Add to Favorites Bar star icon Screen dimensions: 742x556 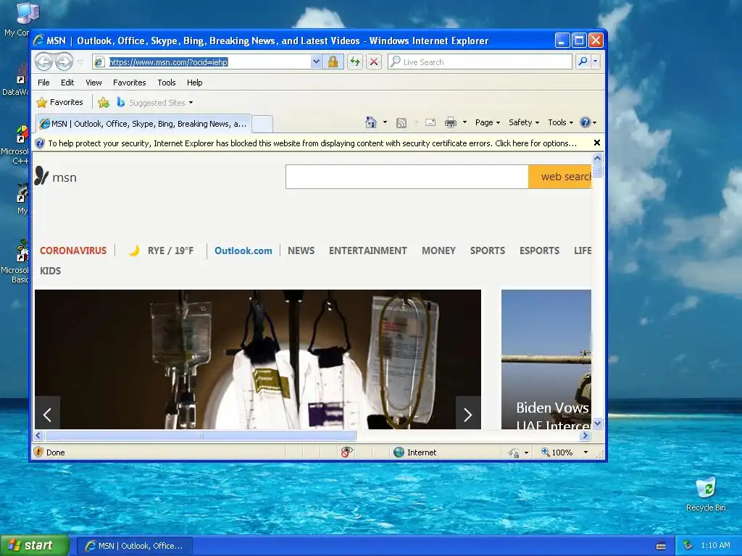coord(103,102)
